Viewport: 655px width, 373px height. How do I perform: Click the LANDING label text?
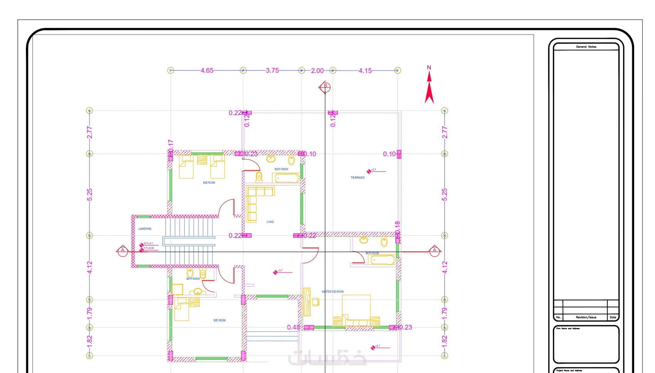tap(145, 229)
